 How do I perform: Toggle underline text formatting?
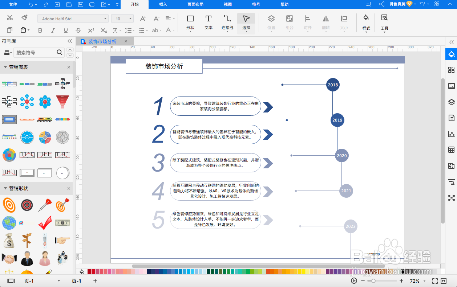click(x=66, y=30)
